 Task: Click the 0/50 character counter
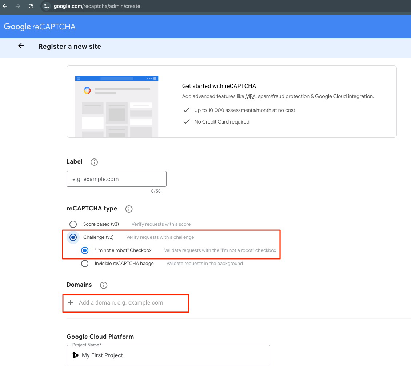(x=156, y=191)
